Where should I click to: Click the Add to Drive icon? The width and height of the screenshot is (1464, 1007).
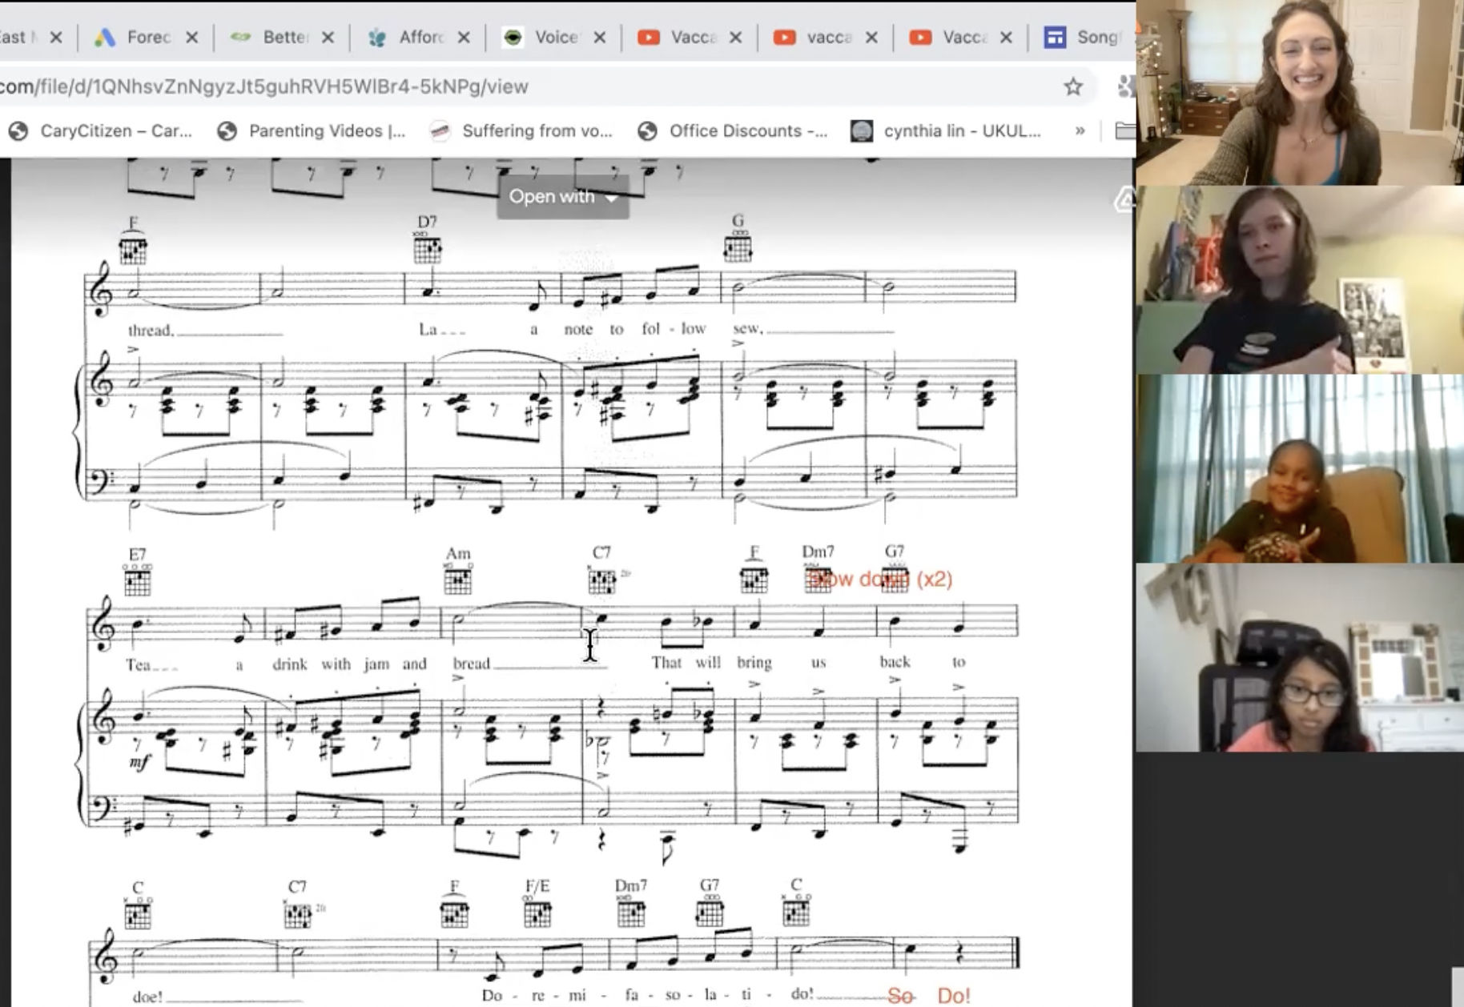1125,199
